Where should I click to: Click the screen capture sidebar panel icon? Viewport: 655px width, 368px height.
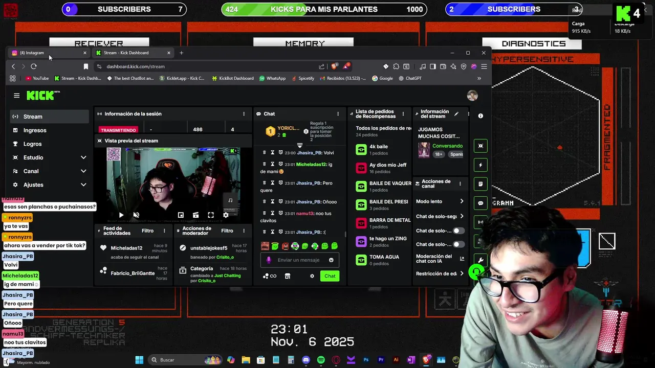481,146
